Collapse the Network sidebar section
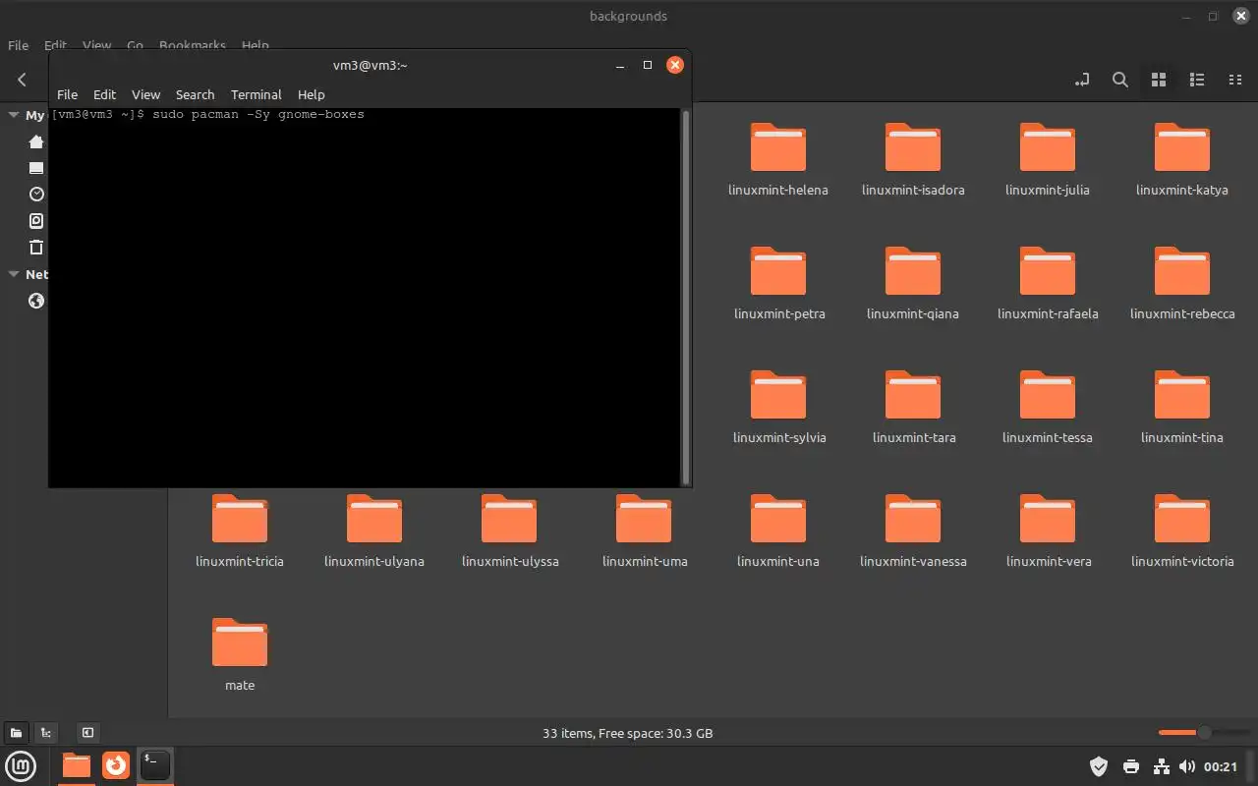 click(14, 274)
